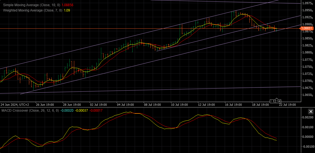Click the MACD histogram value -0.00017

[x=96, y=111]
